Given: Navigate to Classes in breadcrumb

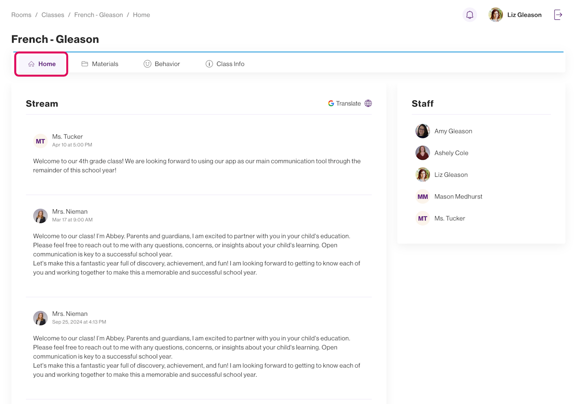Looking at the screenshot, I should tap(53, 15).
